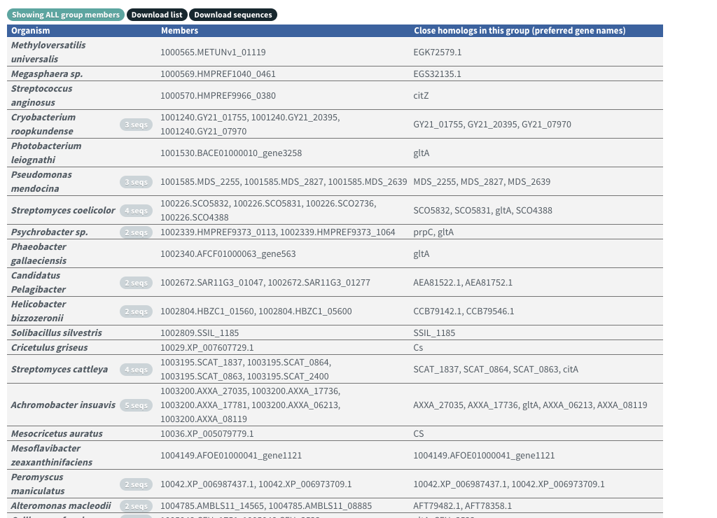Click prpC, gltA homolog names
This screenshot has width=717, height=518.
(x=433, y=232)
